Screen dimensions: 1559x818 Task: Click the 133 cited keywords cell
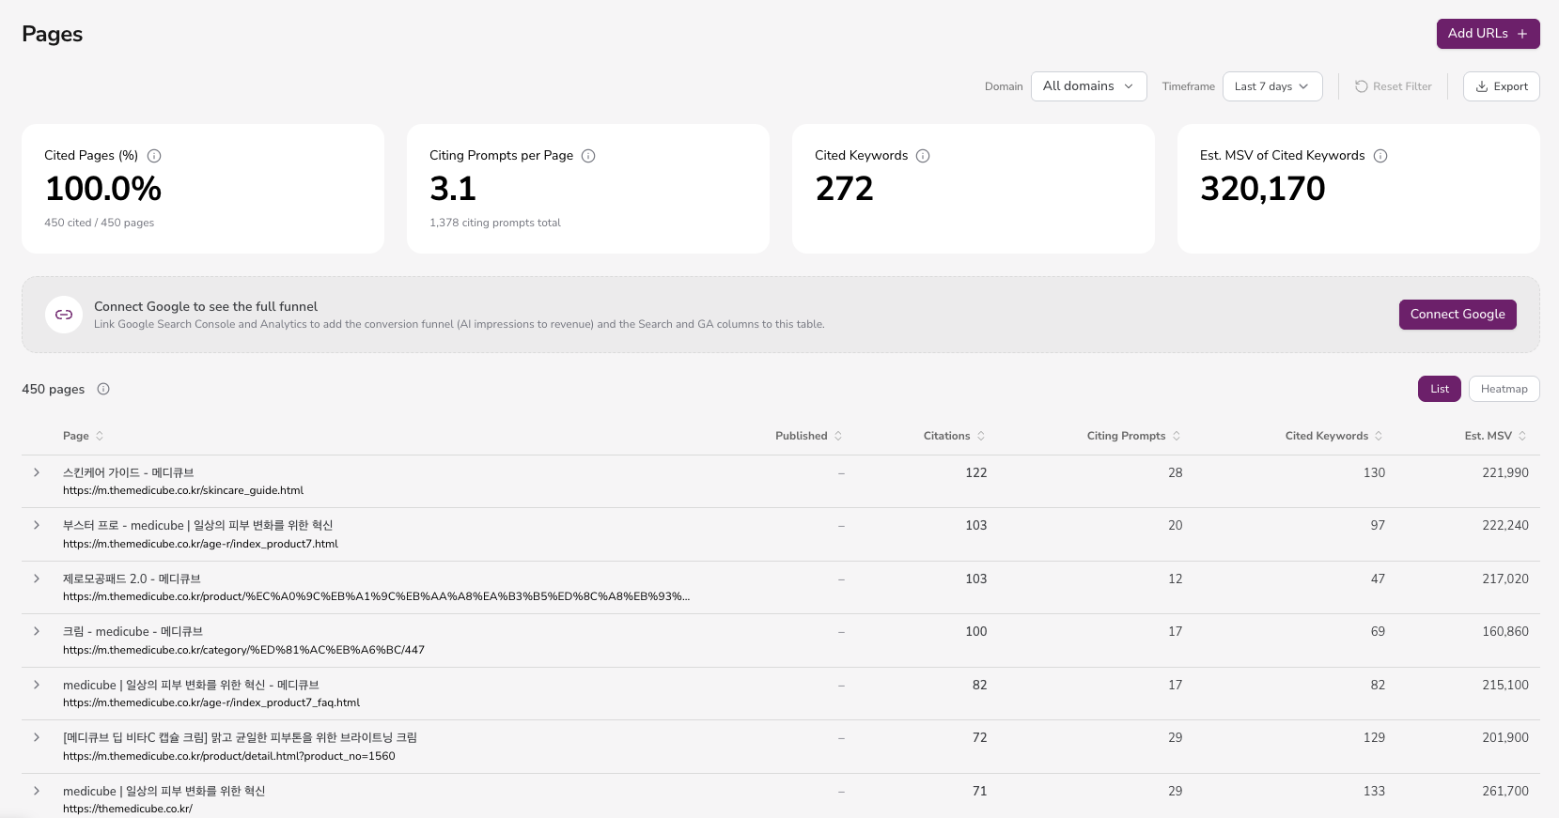click(x=1374, y=791)
